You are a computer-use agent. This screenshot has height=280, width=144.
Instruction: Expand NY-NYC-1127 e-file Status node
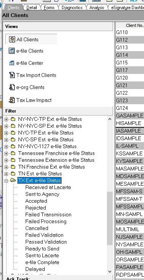(6, 147)
